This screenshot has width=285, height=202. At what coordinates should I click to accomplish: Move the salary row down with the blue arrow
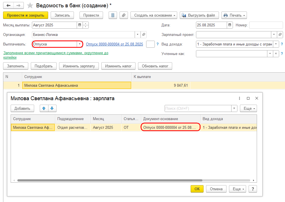52,108
